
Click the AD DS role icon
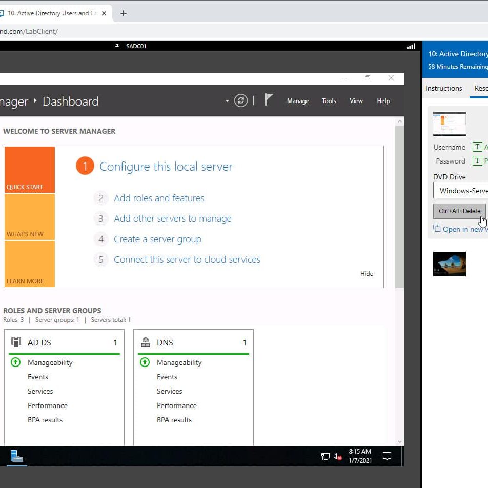click(16, 342)
